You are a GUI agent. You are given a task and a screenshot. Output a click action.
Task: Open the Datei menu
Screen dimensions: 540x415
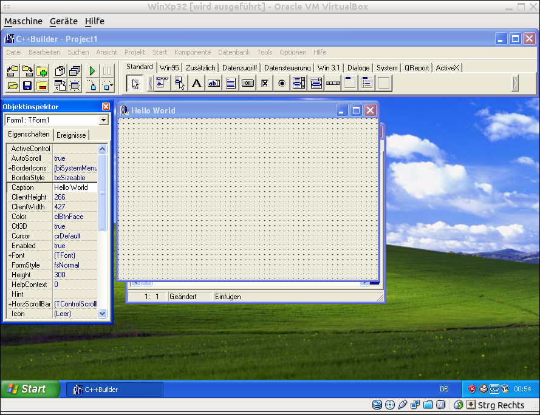click(14, 52)
